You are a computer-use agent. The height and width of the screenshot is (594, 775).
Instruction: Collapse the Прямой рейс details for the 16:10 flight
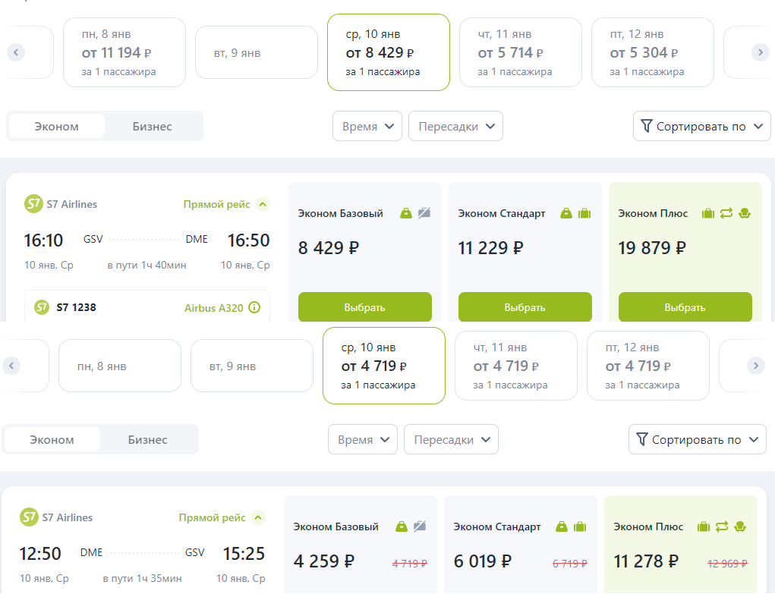coord(263,204)
